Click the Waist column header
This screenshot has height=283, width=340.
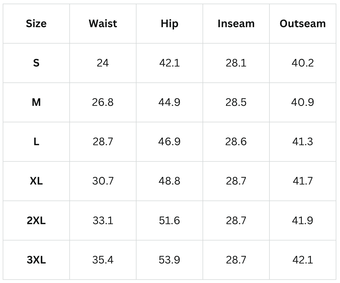[x=103, y=23]
